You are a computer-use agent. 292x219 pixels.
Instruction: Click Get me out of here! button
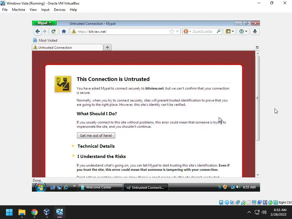point(96,135)
